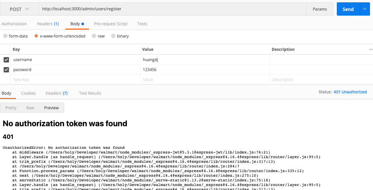Image resolution: width=373 pixels, height=190 pixels.
Task: Expand the Send button arrow menu
Action: click(365, 9)
